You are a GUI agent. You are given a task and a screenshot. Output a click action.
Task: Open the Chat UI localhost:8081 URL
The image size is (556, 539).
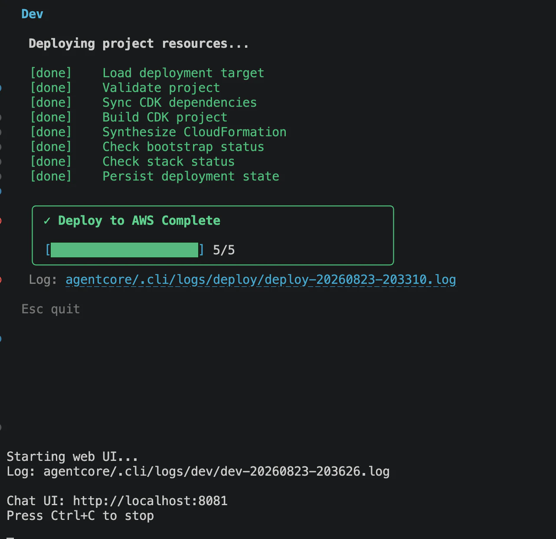point(150,501)
